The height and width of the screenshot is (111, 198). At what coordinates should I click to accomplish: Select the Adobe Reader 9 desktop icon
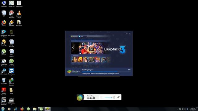4,92
